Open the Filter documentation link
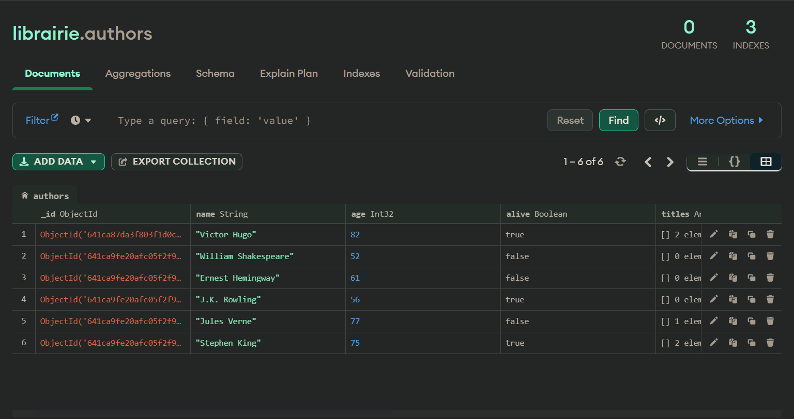Image resolution: width=794 pixels, height=419 pixels. pyautogui.click(x=42, y=120)
